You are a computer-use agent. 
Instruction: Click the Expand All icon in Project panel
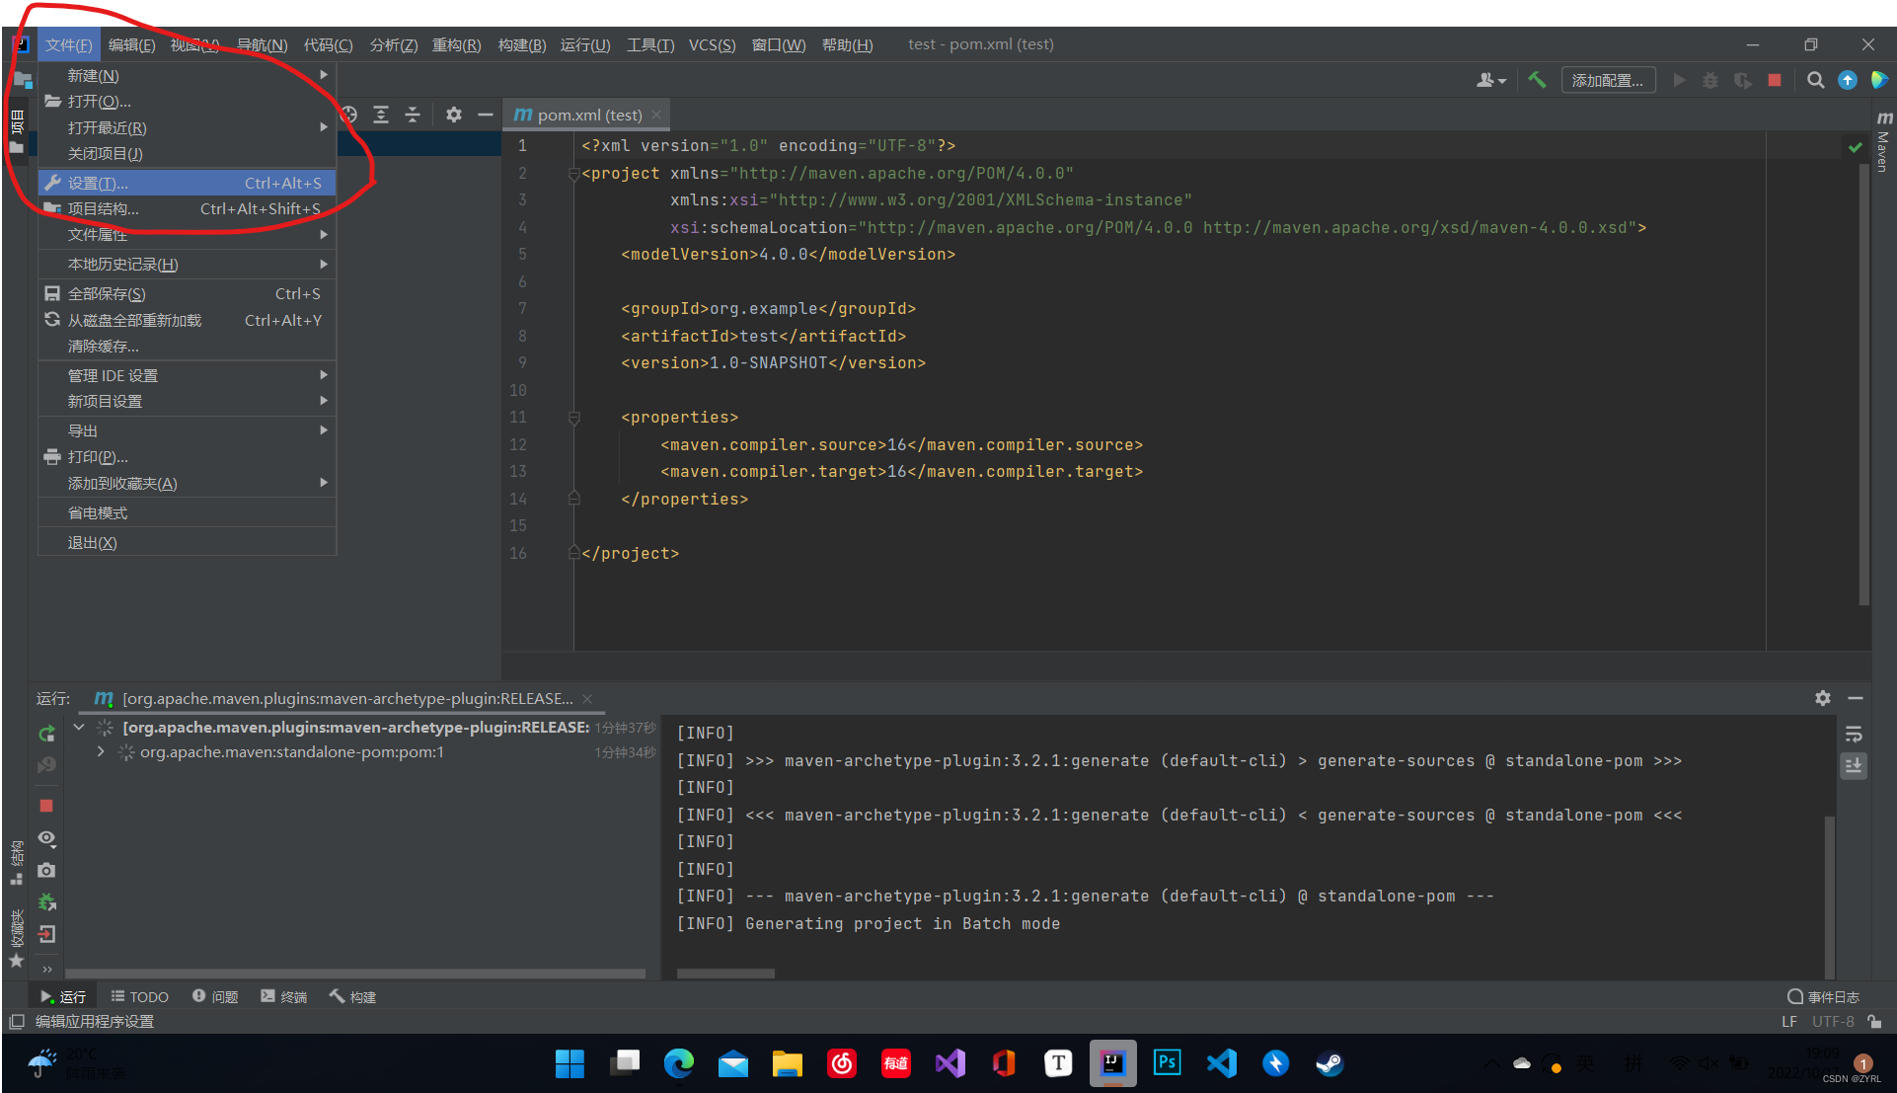(381, 115)
